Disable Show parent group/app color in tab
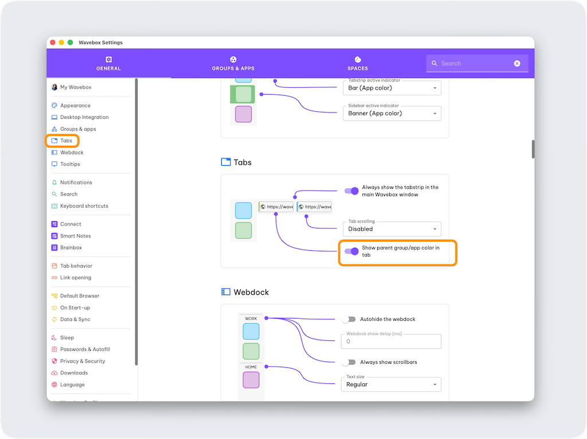Image resolution: width=587 pixels, height=439 pixels. tap(351, 251)
